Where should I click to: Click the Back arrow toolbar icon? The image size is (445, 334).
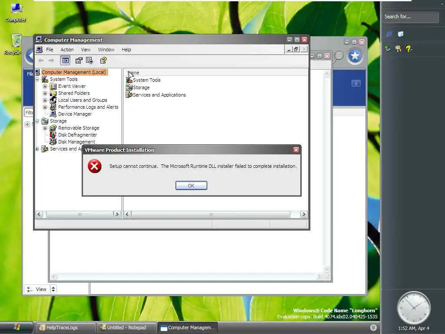41,60
